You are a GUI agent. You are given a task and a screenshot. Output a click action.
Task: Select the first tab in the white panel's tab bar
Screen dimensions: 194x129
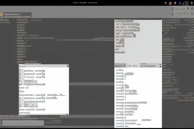pyautogui.click(x=120, y=66)
